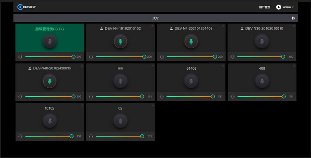Viewport: 311px width, 158px height.
Task: Click the admin user avatar icon
Action: [278, 7]
